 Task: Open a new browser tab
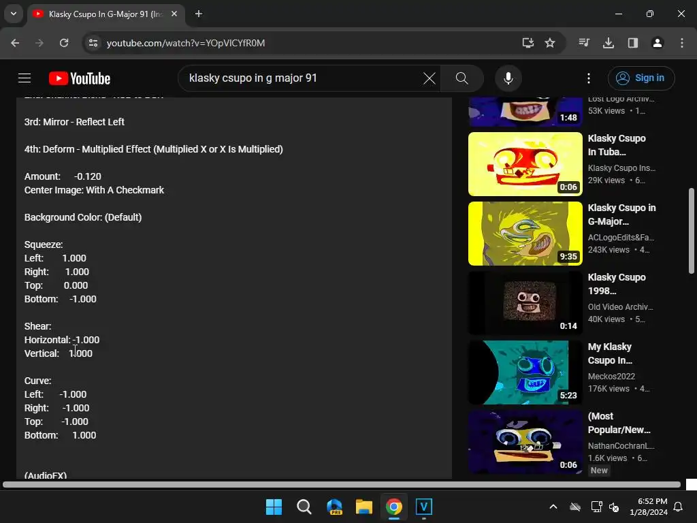[199, 14]
